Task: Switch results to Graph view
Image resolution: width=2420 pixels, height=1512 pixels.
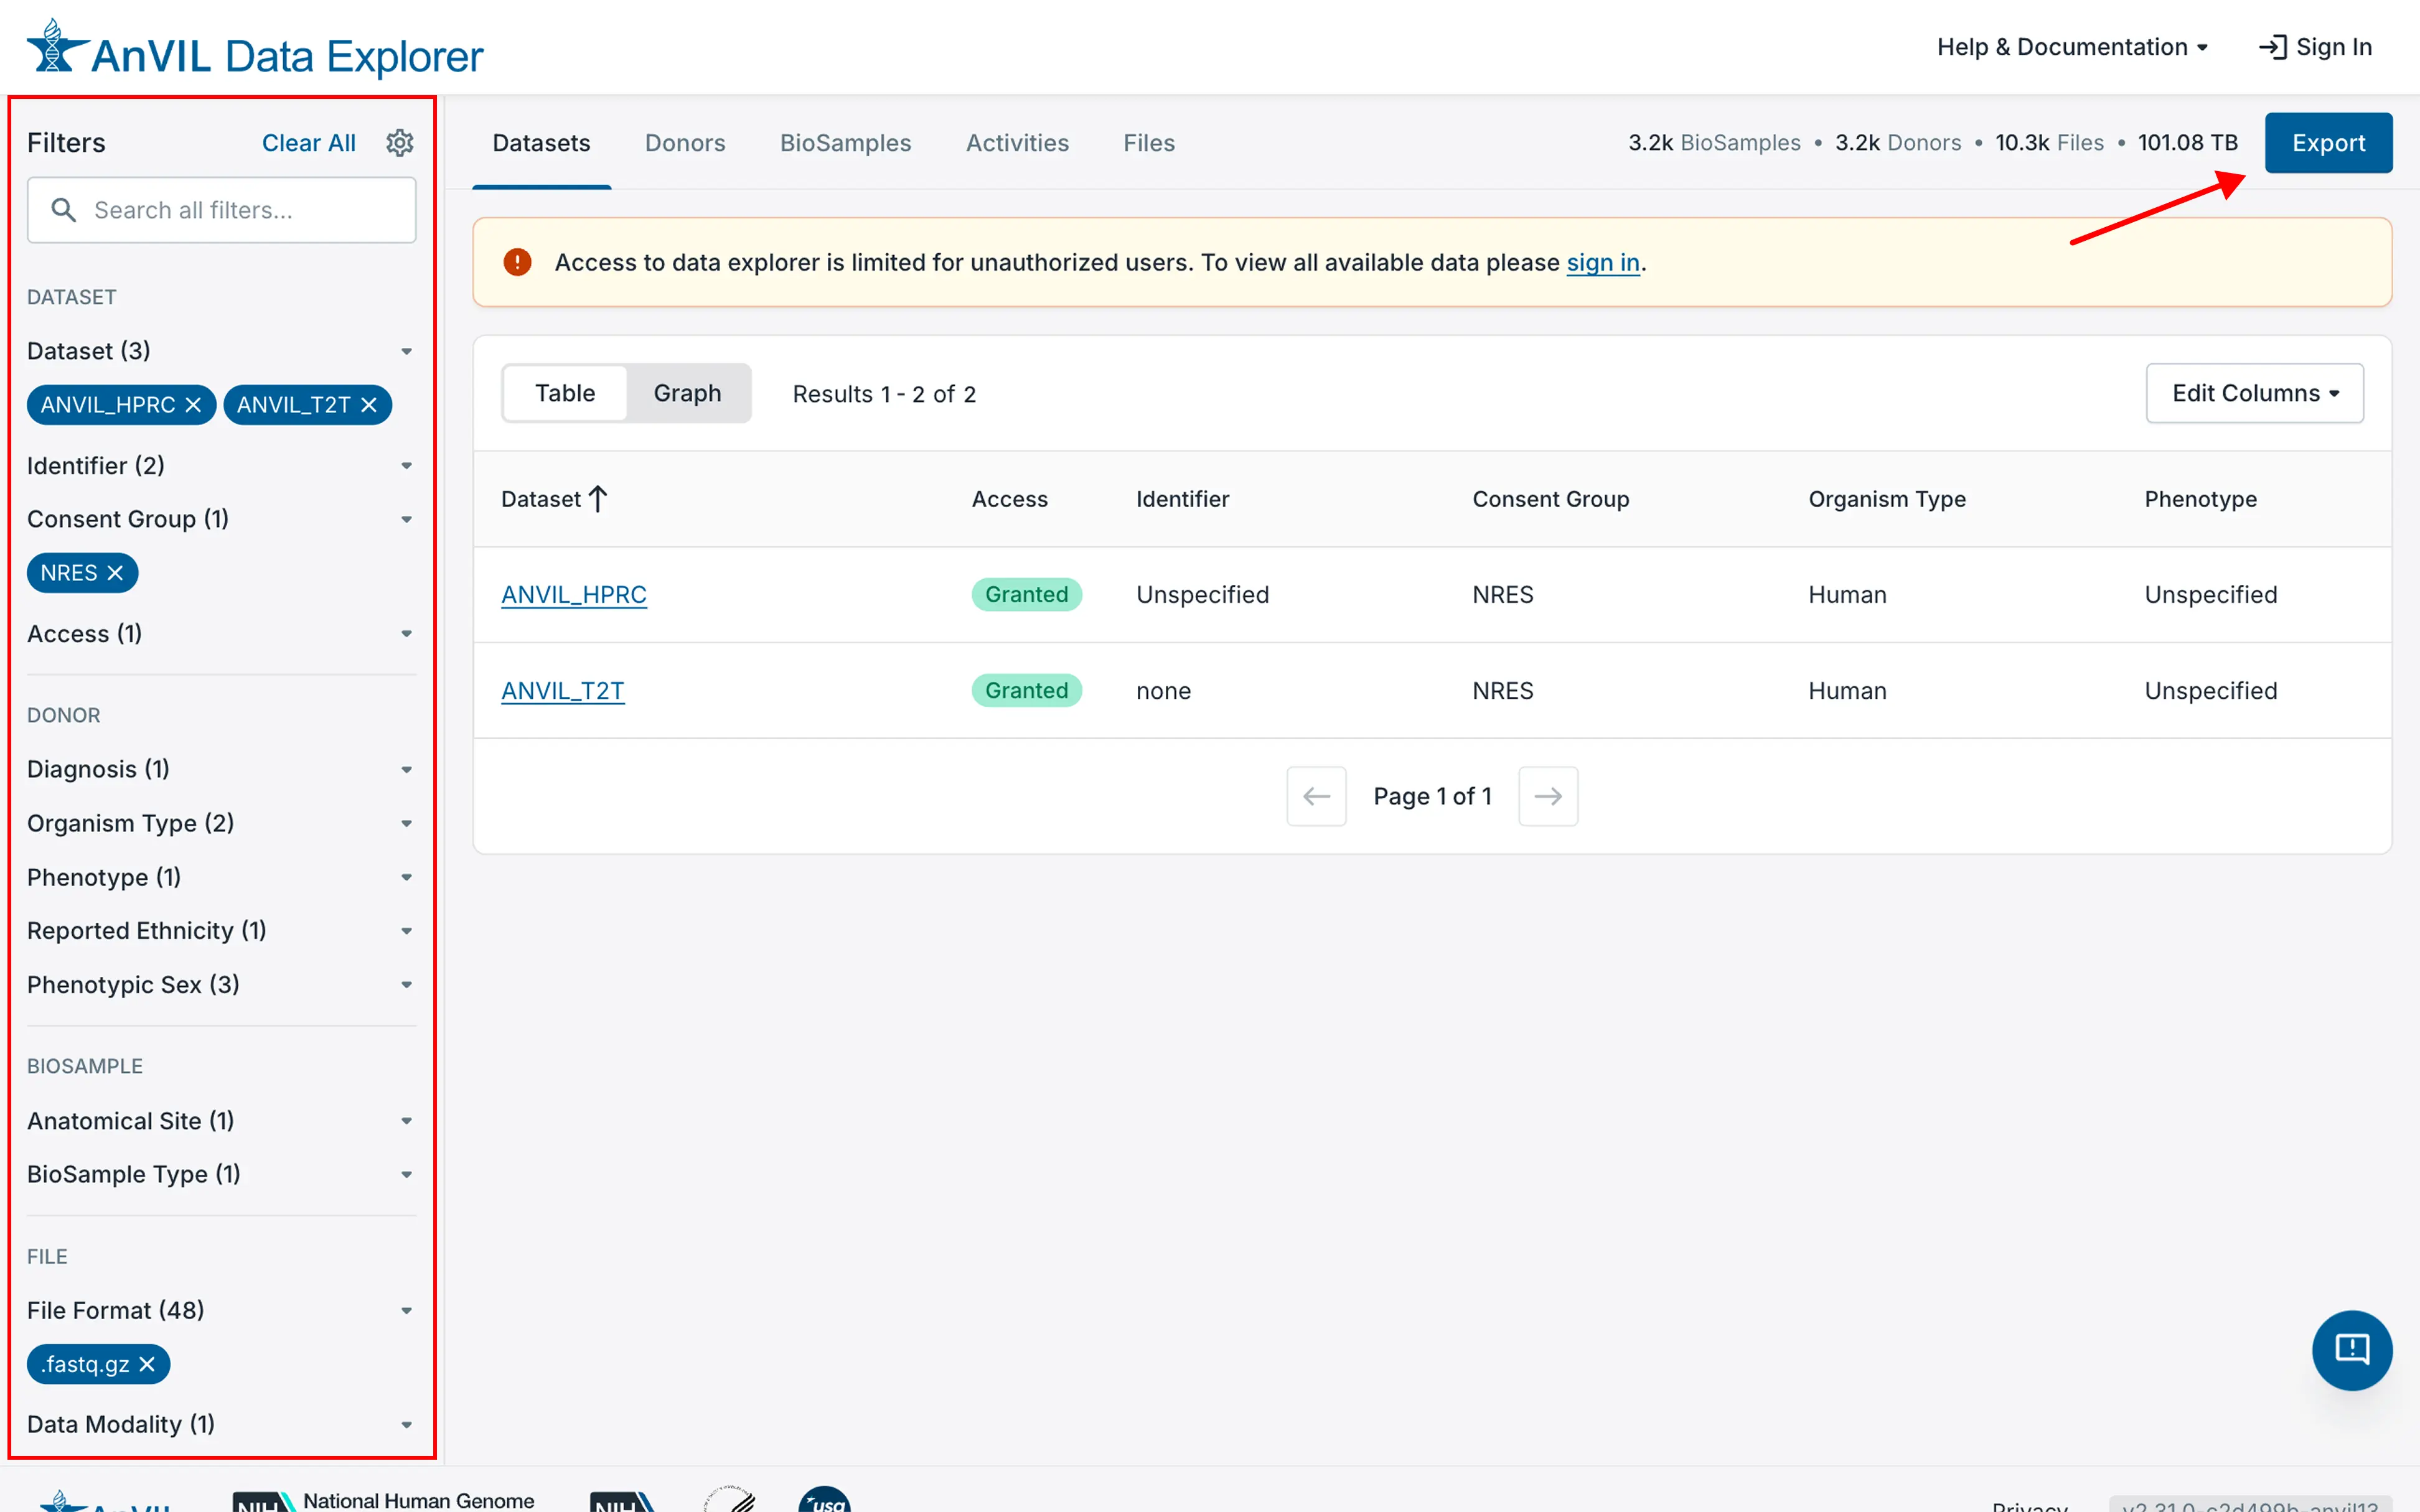Action: pos(687,392)
